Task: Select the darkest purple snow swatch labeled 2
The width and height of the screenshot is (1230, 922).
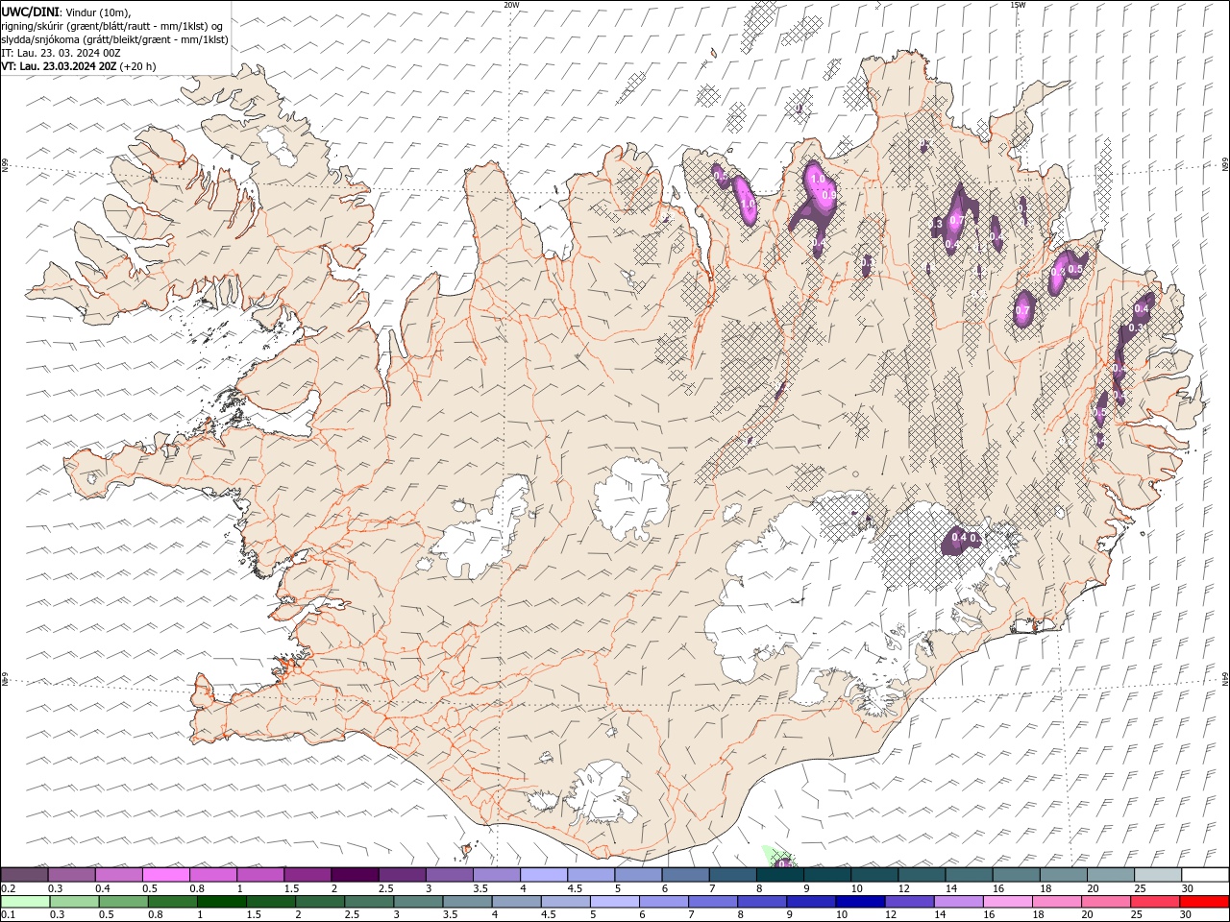Action: click(x=354, y=874)
